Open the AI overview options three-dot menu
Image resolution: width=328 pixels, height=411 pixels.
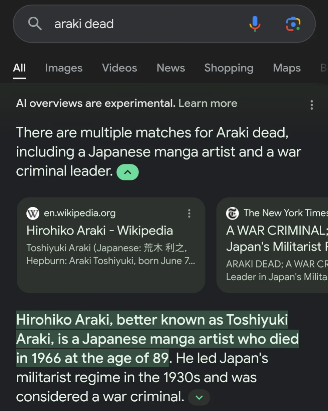click(312, 105)
